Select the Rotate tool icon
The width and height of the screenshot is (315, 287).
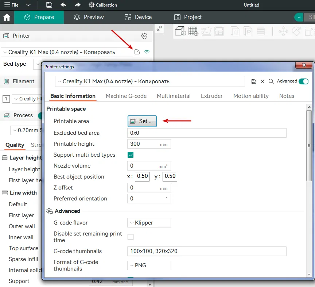pos(296,31)
